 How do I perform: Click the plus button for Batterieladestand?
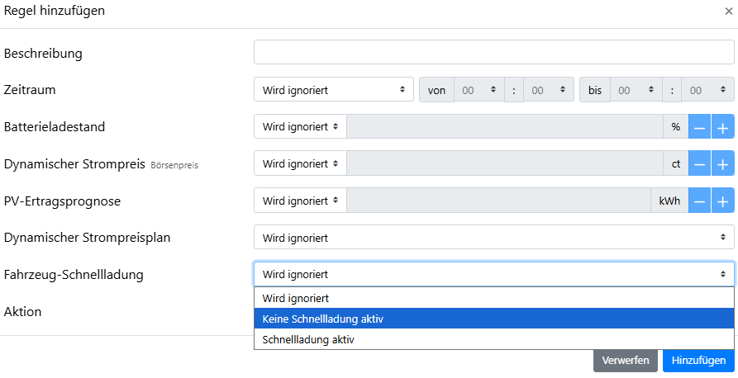[x=723, y=127]
